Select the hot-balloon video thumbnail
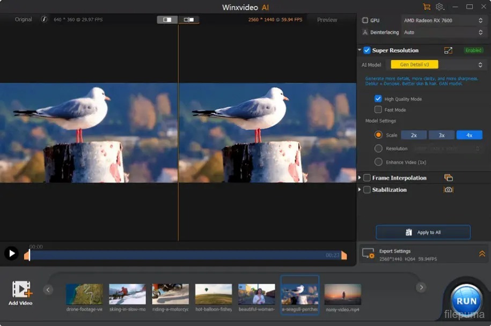 pos(214,294)
